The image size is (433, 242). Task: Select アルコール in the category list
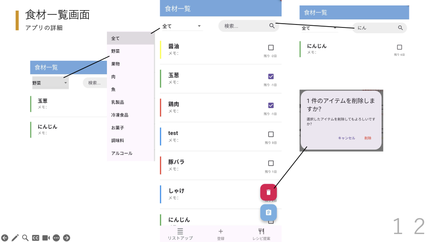point(122,153)
